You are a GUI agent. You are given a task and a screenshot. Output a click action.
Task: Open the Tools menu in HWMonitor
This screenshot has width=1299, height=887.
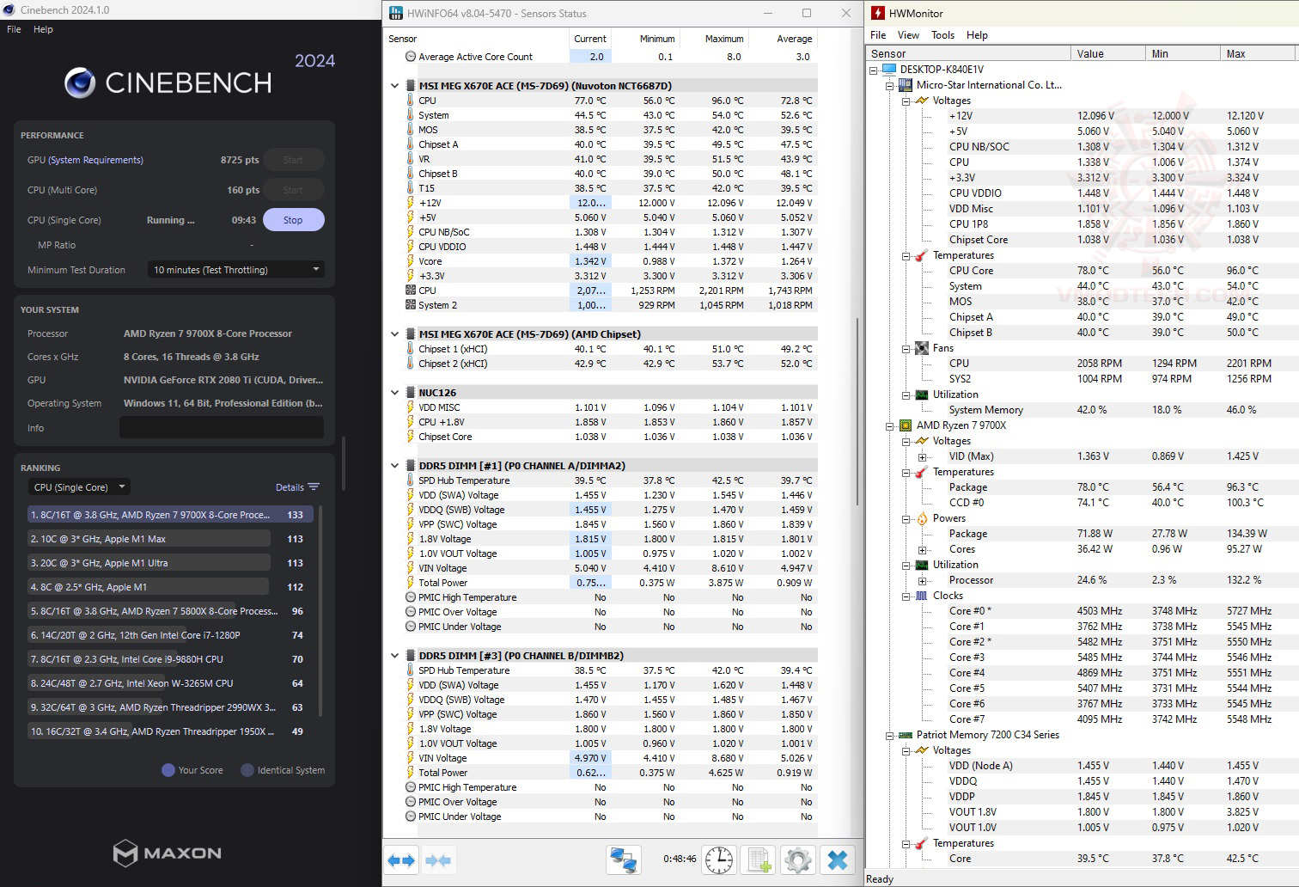coord(942,35)
